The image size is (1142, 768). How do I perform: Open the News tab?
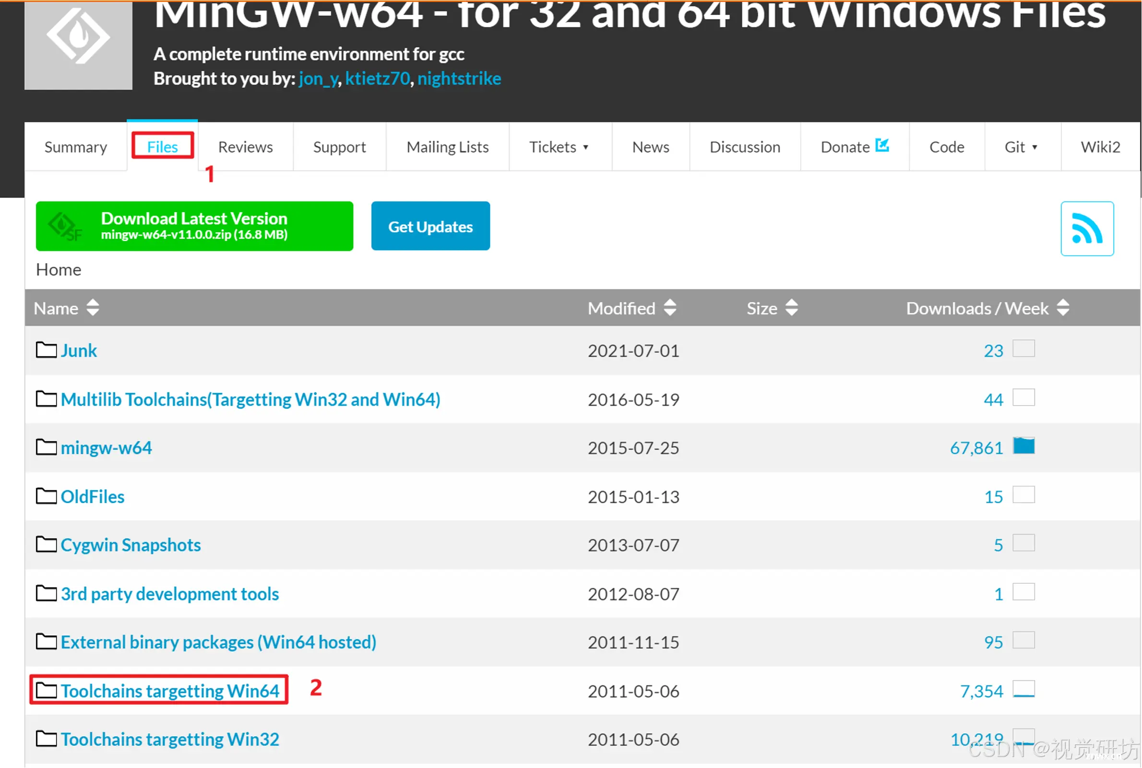pos(651,147)
